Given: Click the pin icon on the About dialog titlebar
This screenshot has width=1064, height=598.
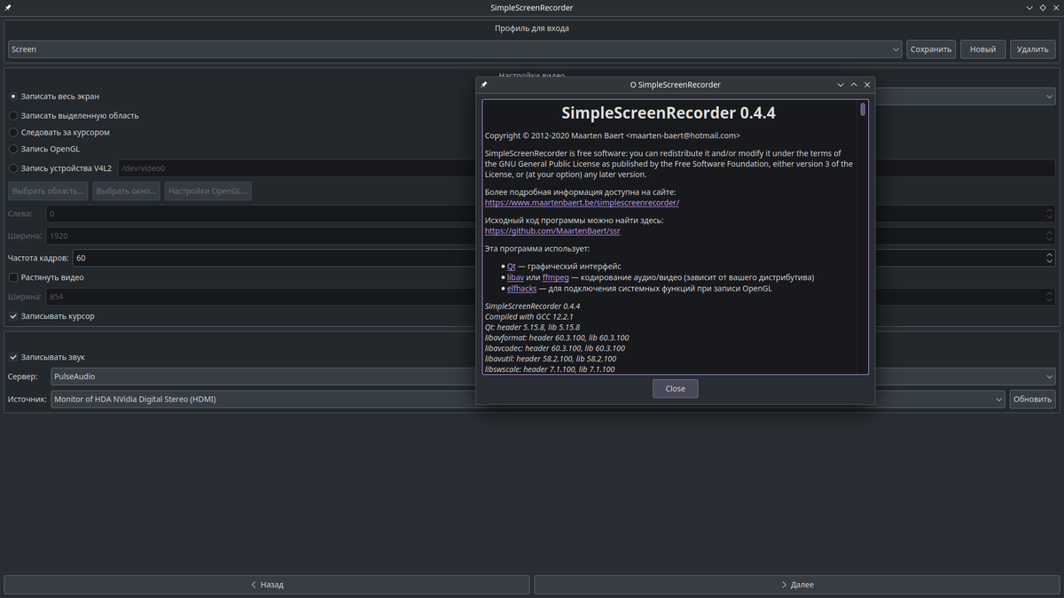Looking at the screenshot, I should tap(483, 84).
